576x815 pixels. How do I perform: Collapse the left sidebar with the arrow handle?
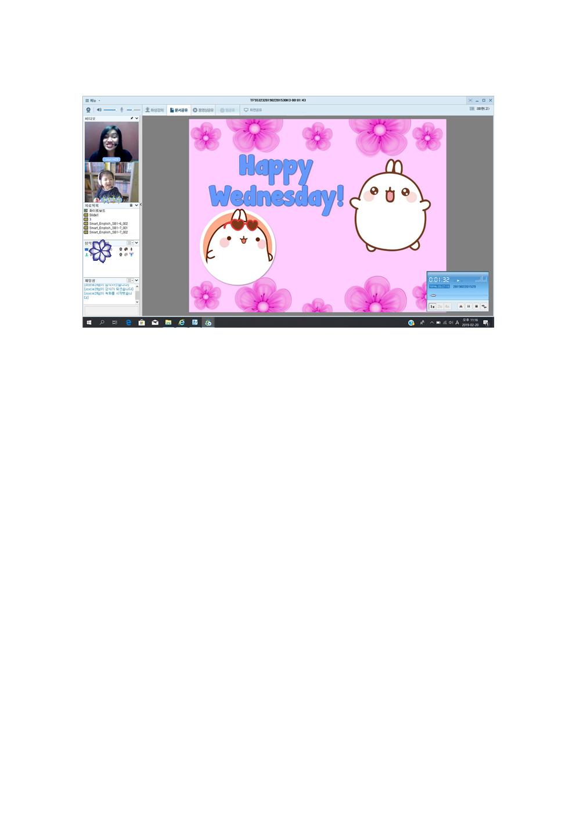pos(141,204)
